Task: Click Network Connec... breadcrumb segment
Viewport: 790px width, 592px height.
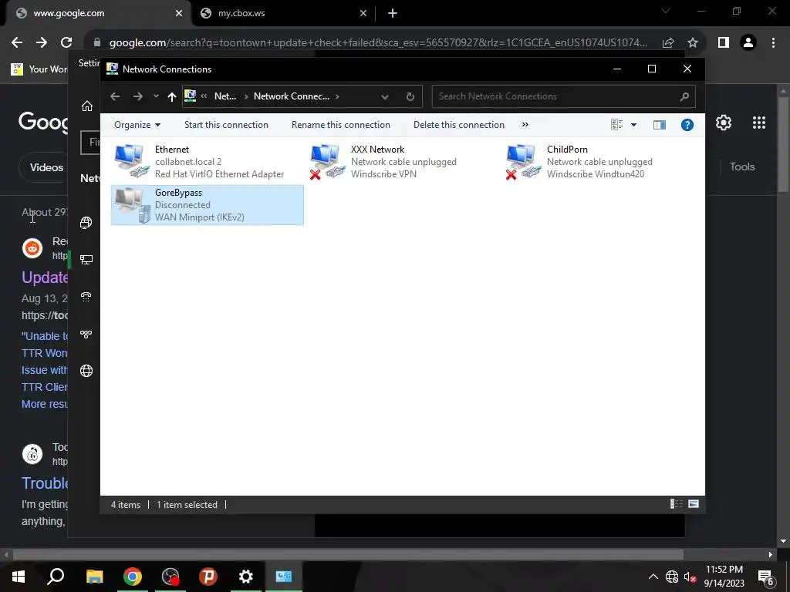Action: tap(291, 96)
